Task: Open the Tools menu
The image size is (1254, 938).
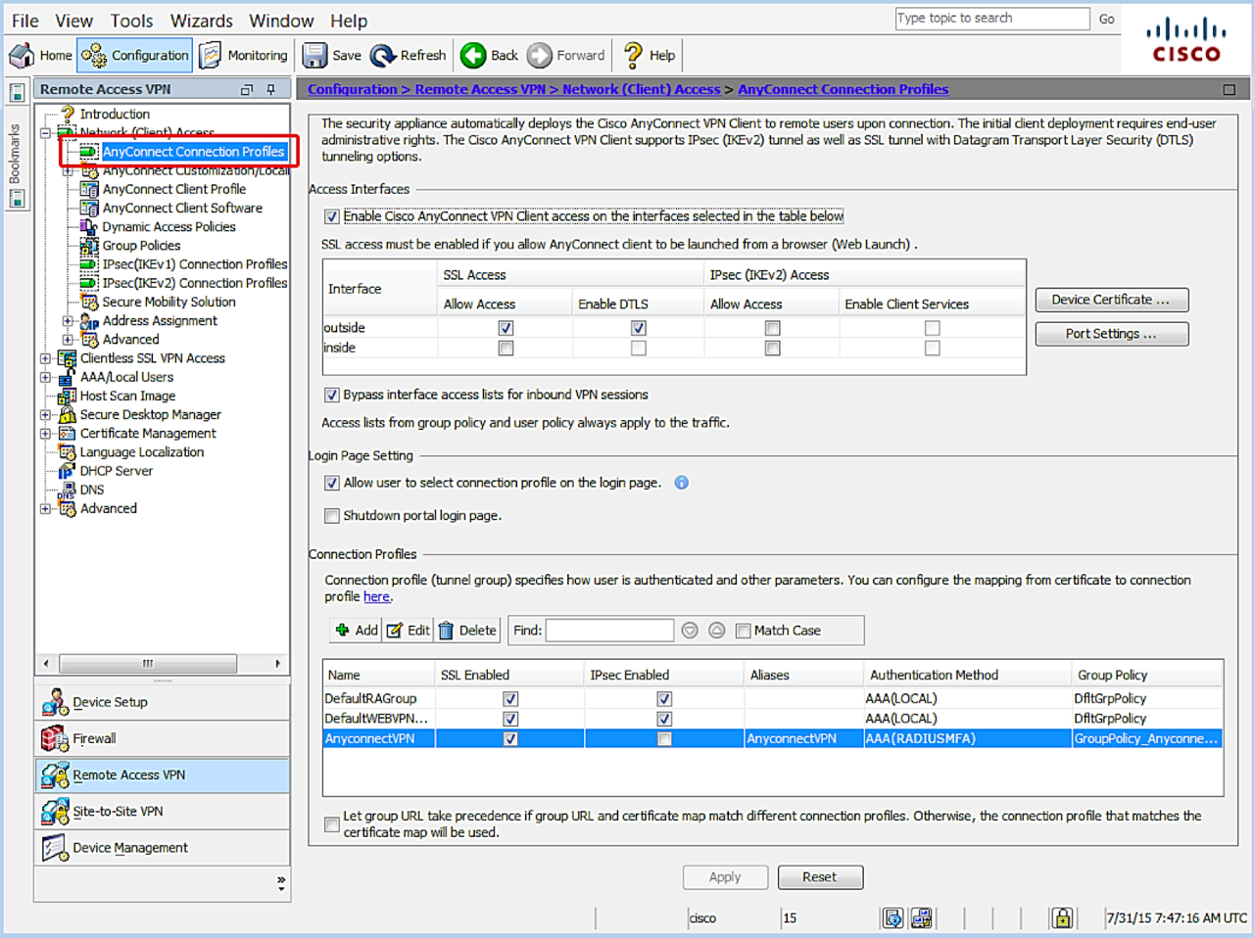Action: point(131,21)
